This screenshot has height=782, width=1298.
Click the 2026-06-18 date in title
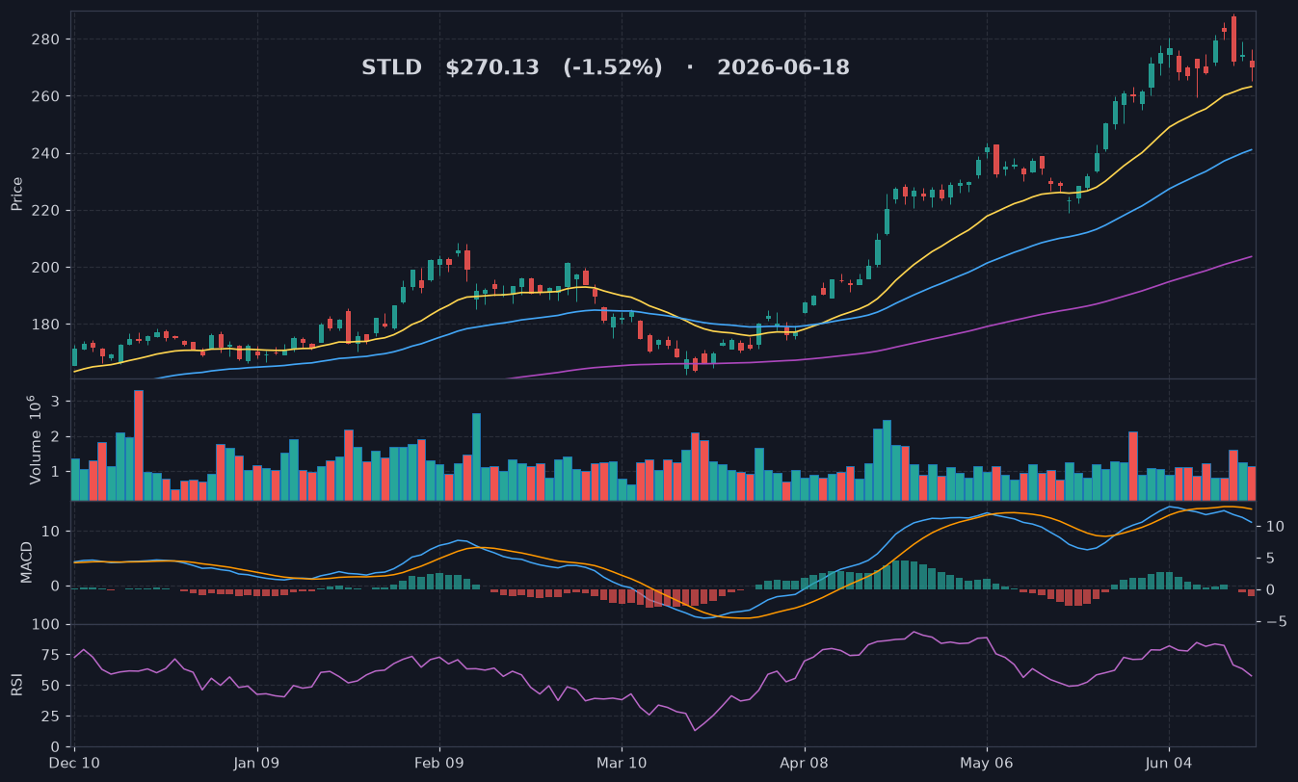(783, 68)
